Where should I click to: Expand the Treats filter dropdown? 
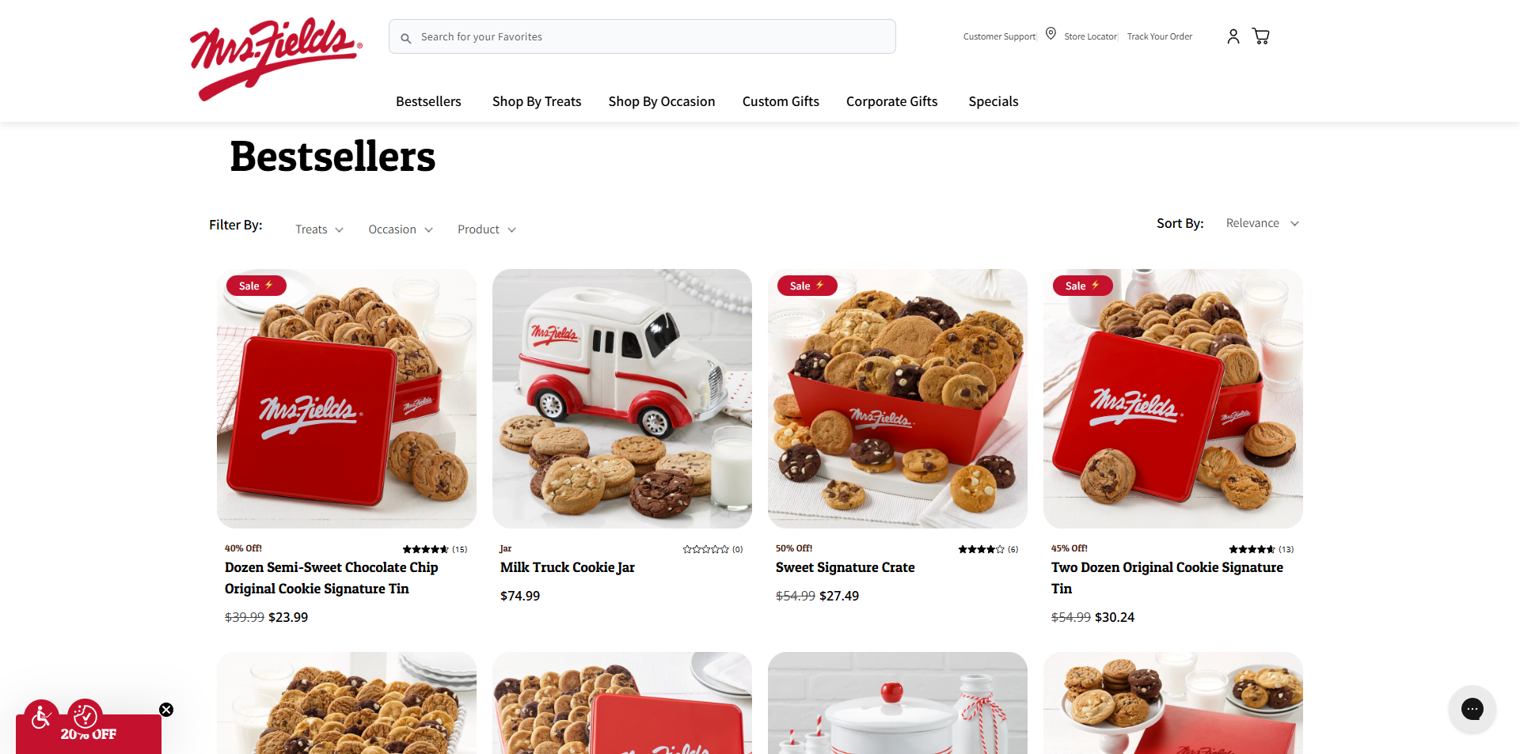click(319, 229)
